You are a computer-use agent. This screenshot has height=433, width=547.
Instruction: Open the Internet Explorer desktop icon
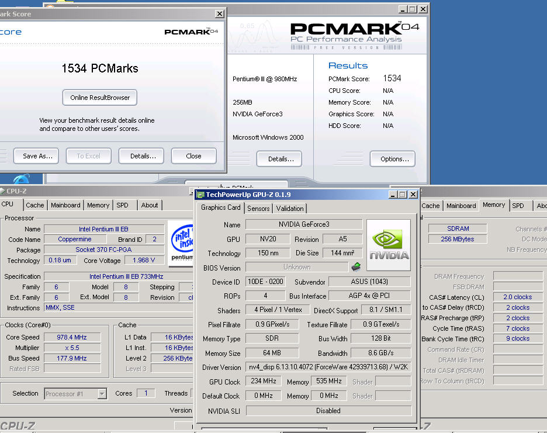[22, 179]
